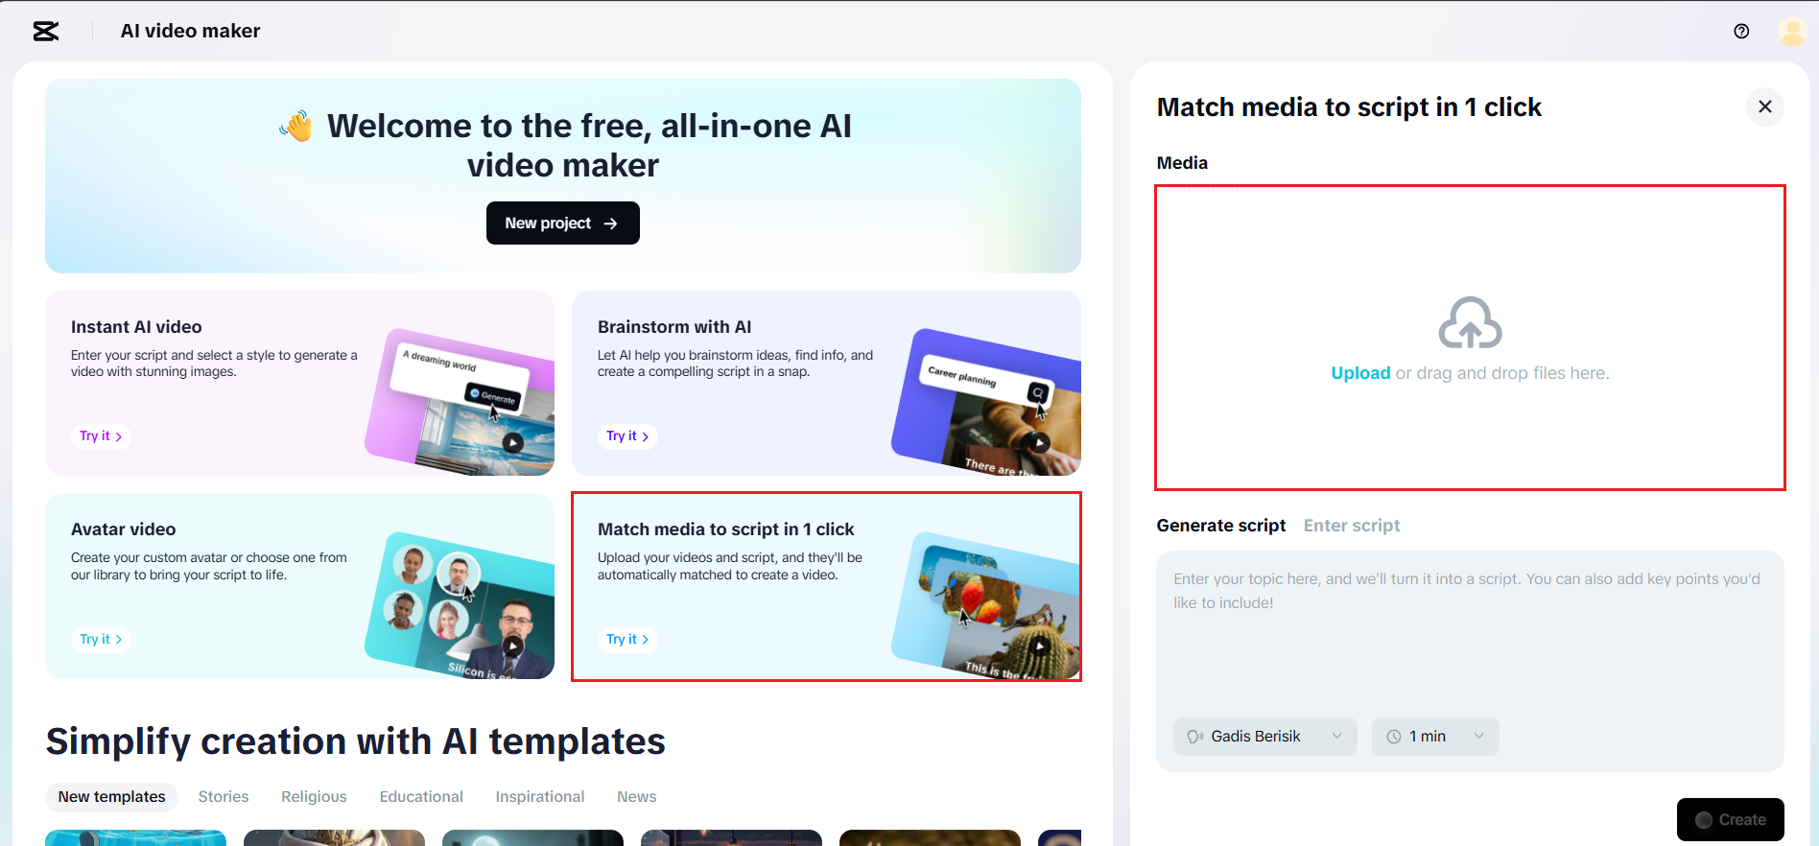Open the 1 min duration dropdown
Image resolution: width=1819 pixels, height=846 pixels.
coord(1435,737)
